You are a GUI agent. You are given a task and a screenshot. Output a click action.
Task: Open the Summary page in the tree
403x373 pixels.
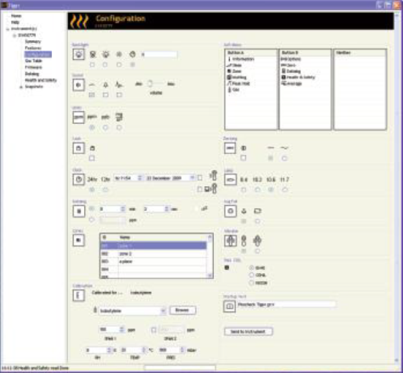[33, 42]
